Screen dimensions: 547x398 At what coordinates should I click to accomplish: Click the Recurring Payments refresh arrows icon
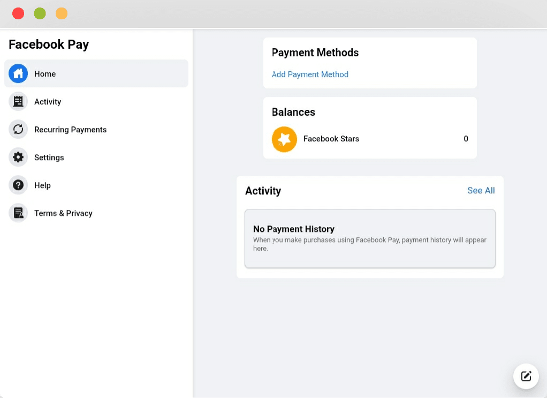(x=18, y=130)
